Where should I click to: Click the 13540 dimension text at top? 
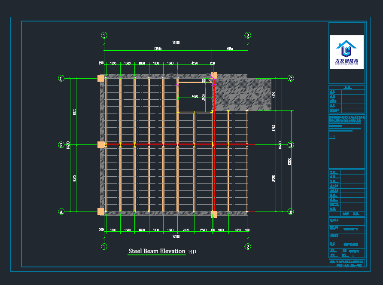[158, 49]
